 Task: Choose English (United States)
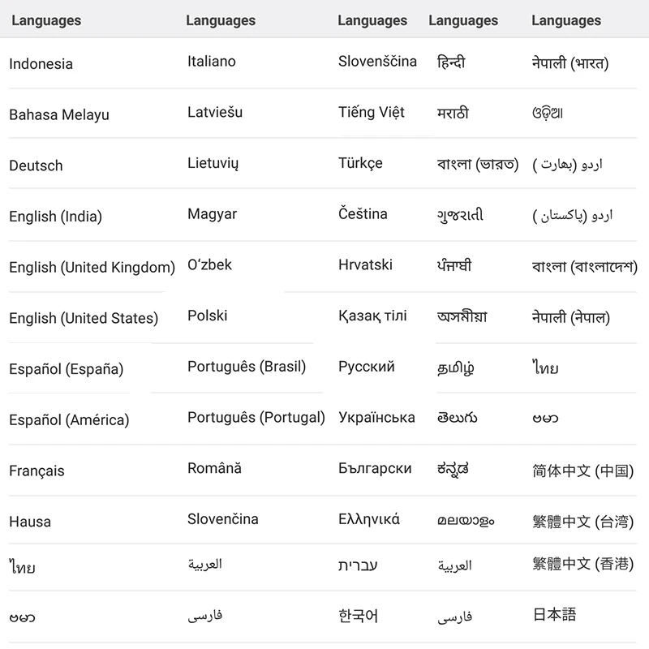pyautogui.click(x=84, y=318)
